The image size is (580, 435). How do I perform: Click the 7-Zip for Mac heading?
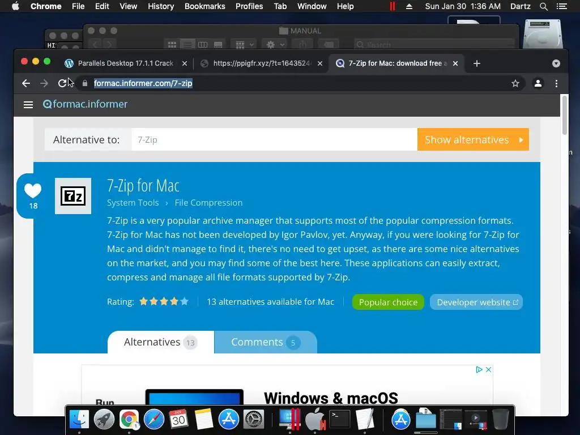pyautogui.click(x=143, y=186)
